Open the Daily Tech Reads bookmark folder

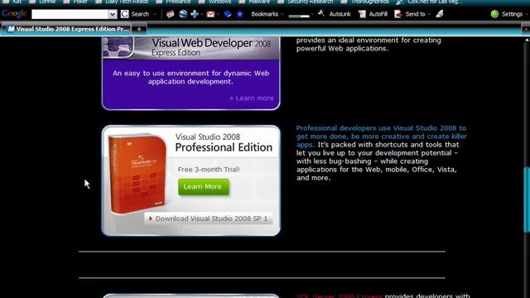click(x=122, y=2)
